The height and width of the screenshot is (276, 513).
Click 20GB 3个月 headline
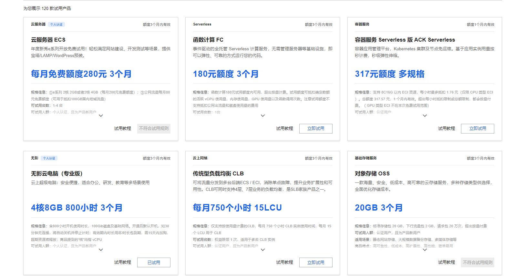tap(379, 208)
